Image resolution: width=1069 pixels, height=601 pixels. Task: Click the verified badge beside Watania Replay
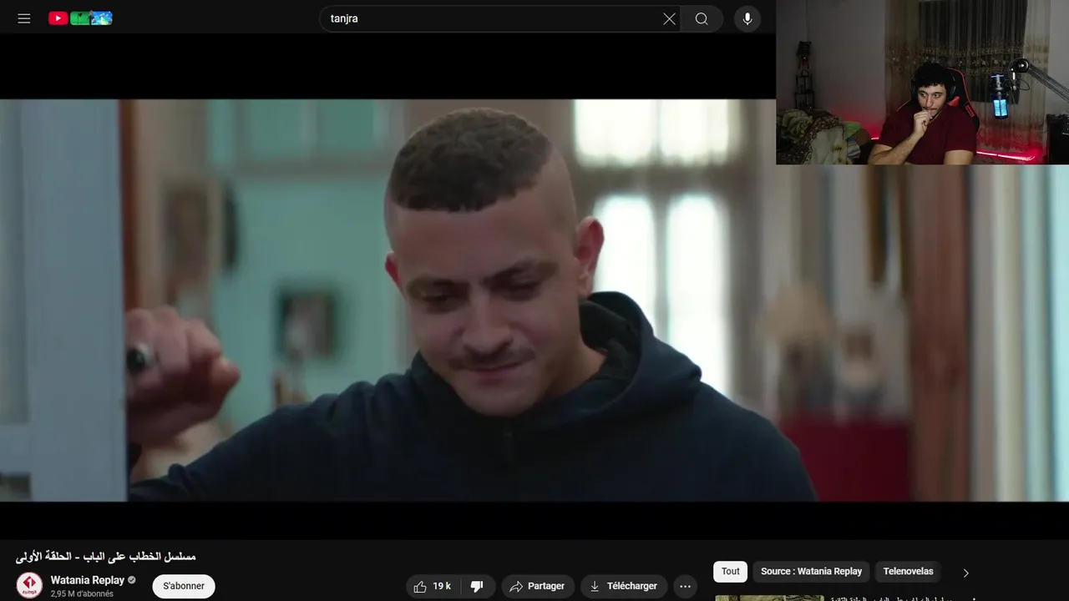tap(132, 580)
